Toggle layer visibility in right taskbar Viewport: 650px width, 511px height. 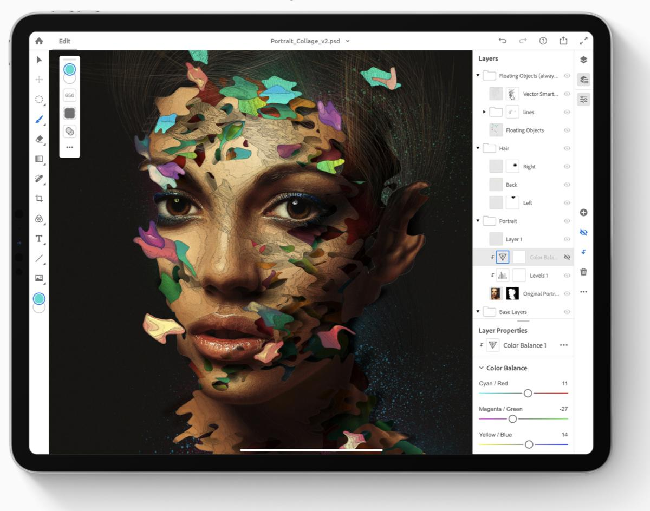pyautogui.click(x=583, y=232)
